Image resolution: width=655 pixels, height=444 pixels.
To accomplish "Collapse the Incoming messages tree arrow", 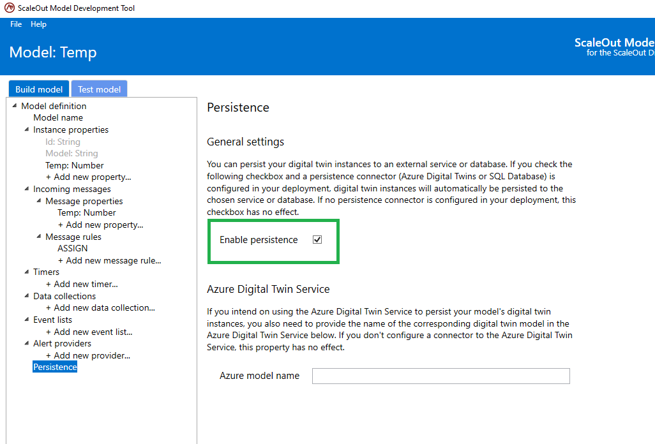I will (x=27, y=189).
